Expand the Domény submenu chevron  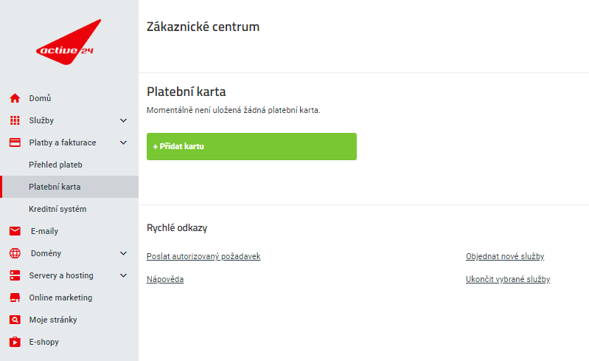pos(123,253)
